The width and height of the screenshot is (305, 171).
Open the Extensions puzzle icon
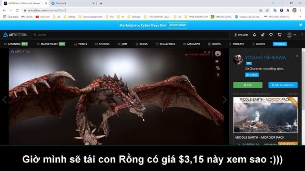288,10
